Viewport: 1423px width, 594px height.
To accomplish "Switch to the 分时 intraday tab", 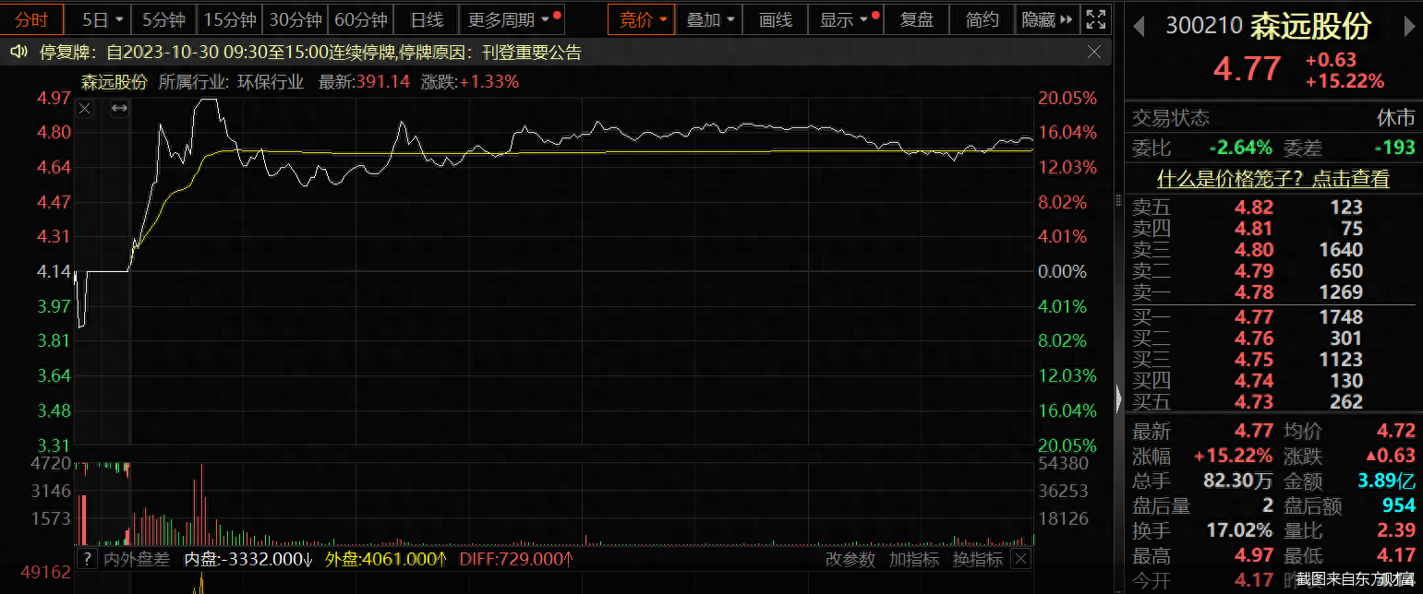I will (32, 19).
